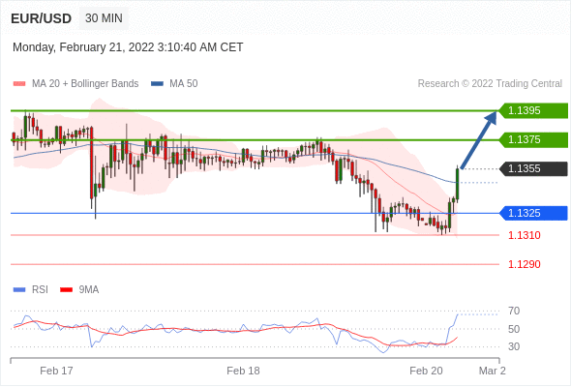The image size is (571, 387).
Task: Click the blue MA 50 legend swatch
Action: [157, 84]
